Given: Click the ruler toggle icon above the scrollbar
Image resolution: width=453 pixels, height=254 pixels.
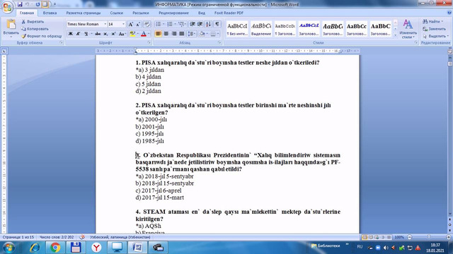Looking at the screenshot, I should pos(450,52).
